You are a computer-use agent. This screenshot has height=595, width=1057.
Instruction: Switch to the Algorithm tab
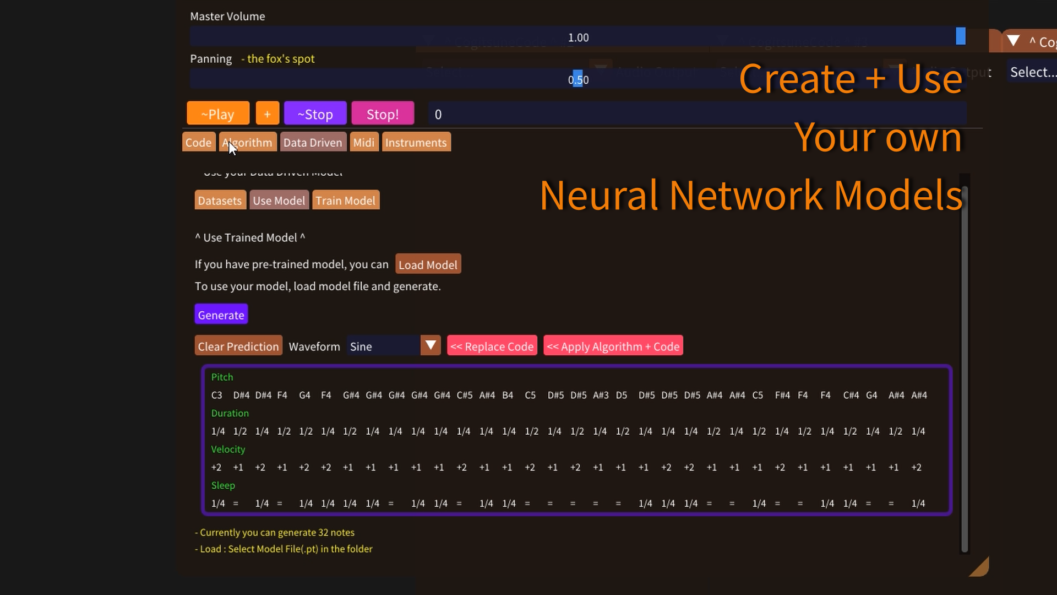point(247,142)
